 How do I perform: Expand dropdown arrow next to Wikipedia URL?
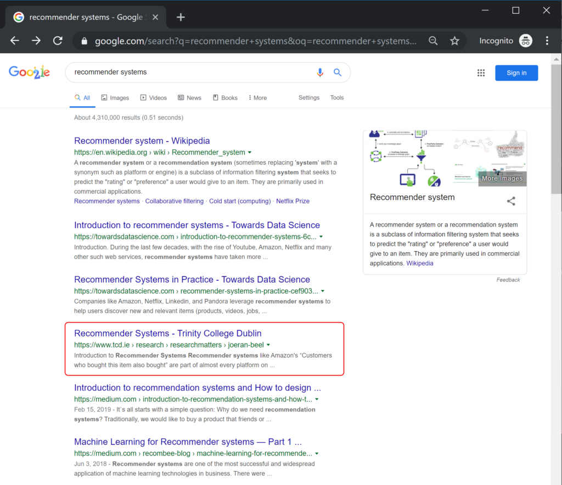pyautogui.click(x=250, y=153)
